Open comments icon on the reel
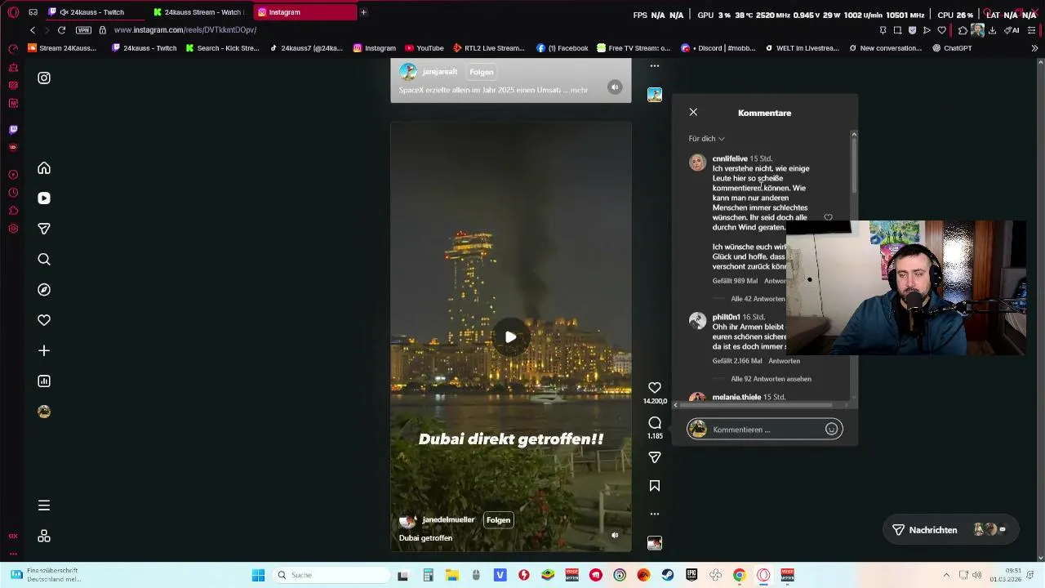The height and width of the screenshot is (588, 1045). pyautogui.click(x=655, y=422)
